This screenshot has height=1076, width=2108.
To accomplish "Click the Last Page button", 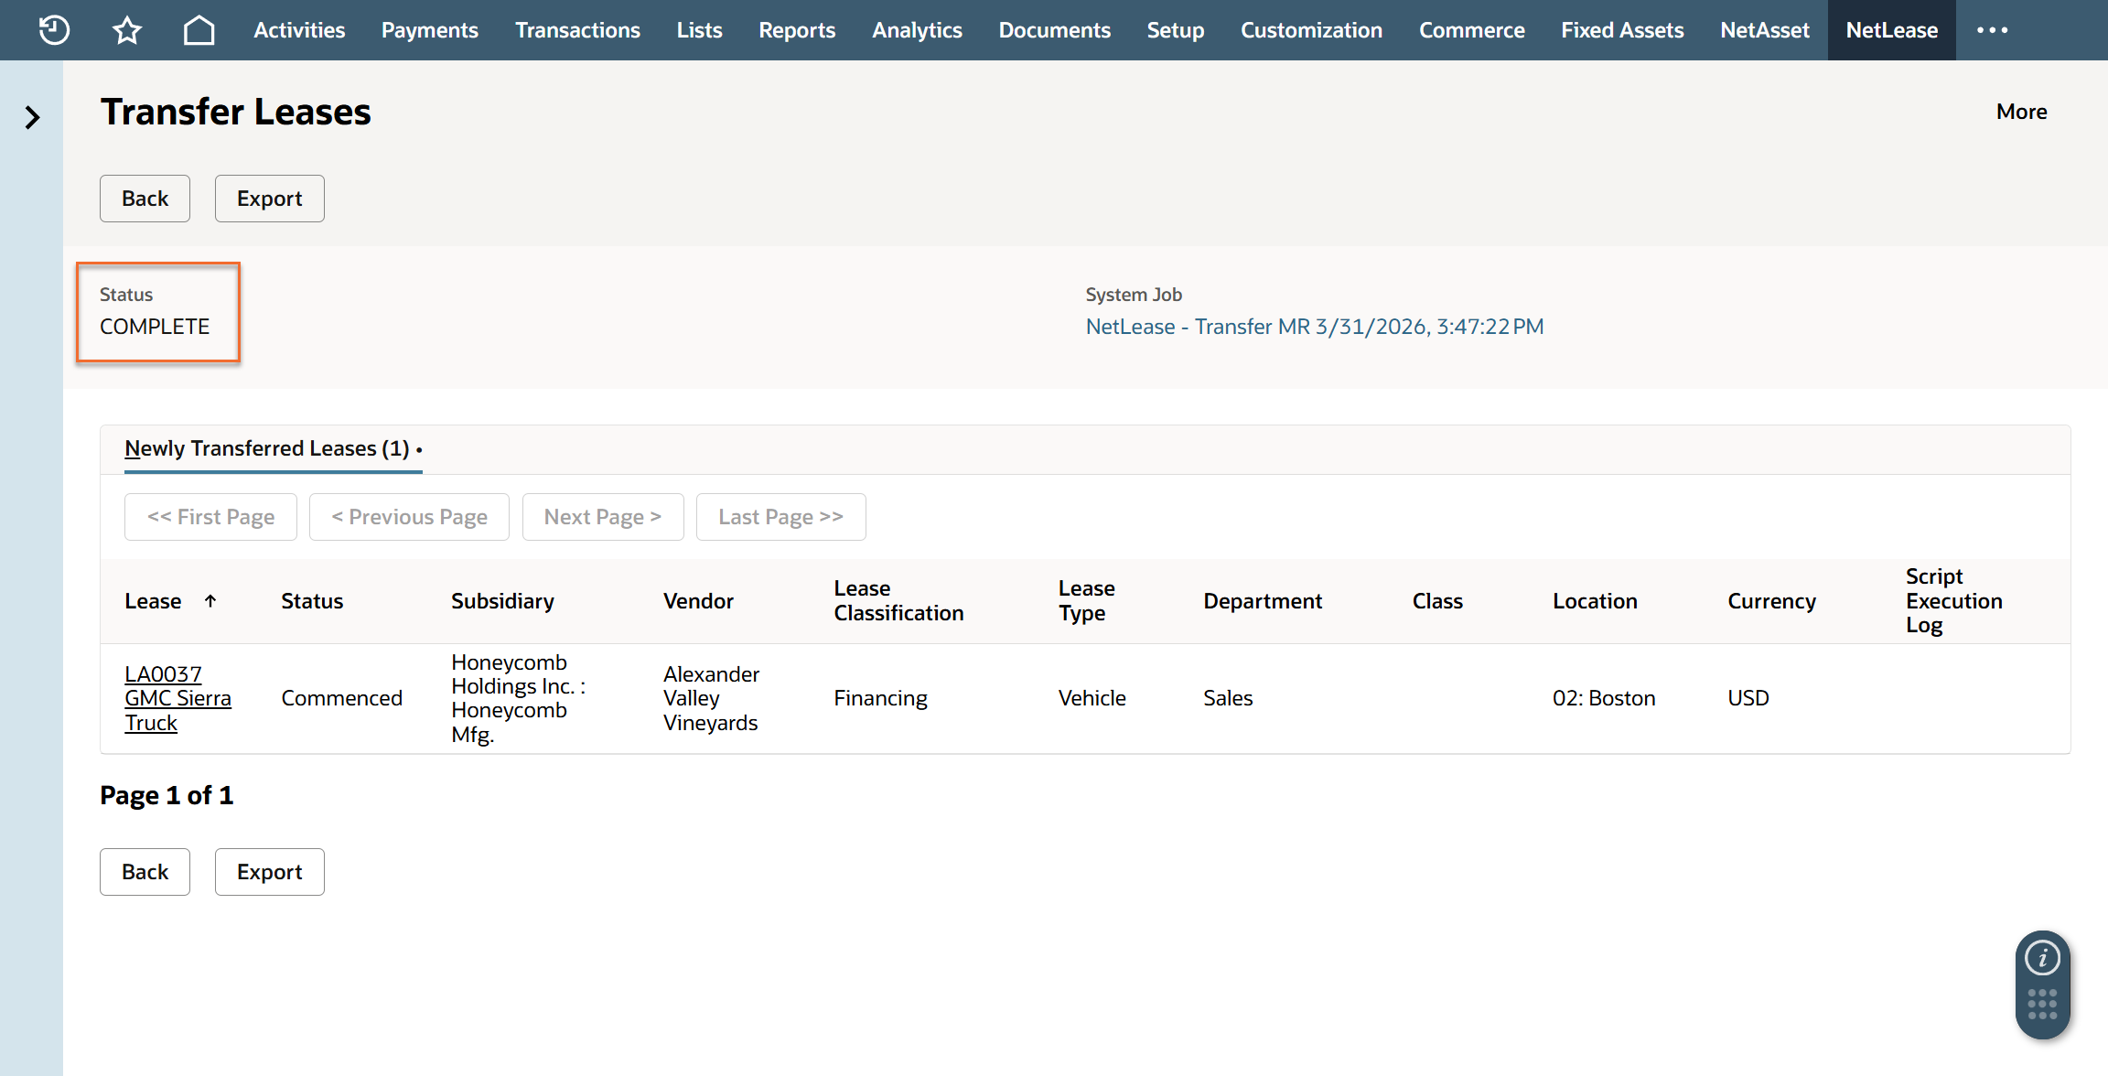I will click(780, 517).
